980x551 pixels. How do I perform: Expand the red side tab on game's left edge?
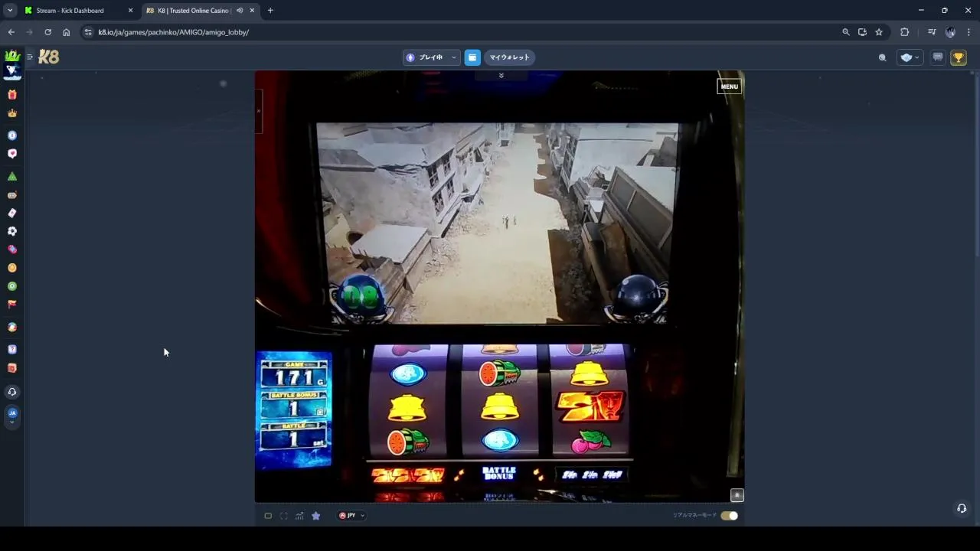pyautogui.click(x=259, y=111)
